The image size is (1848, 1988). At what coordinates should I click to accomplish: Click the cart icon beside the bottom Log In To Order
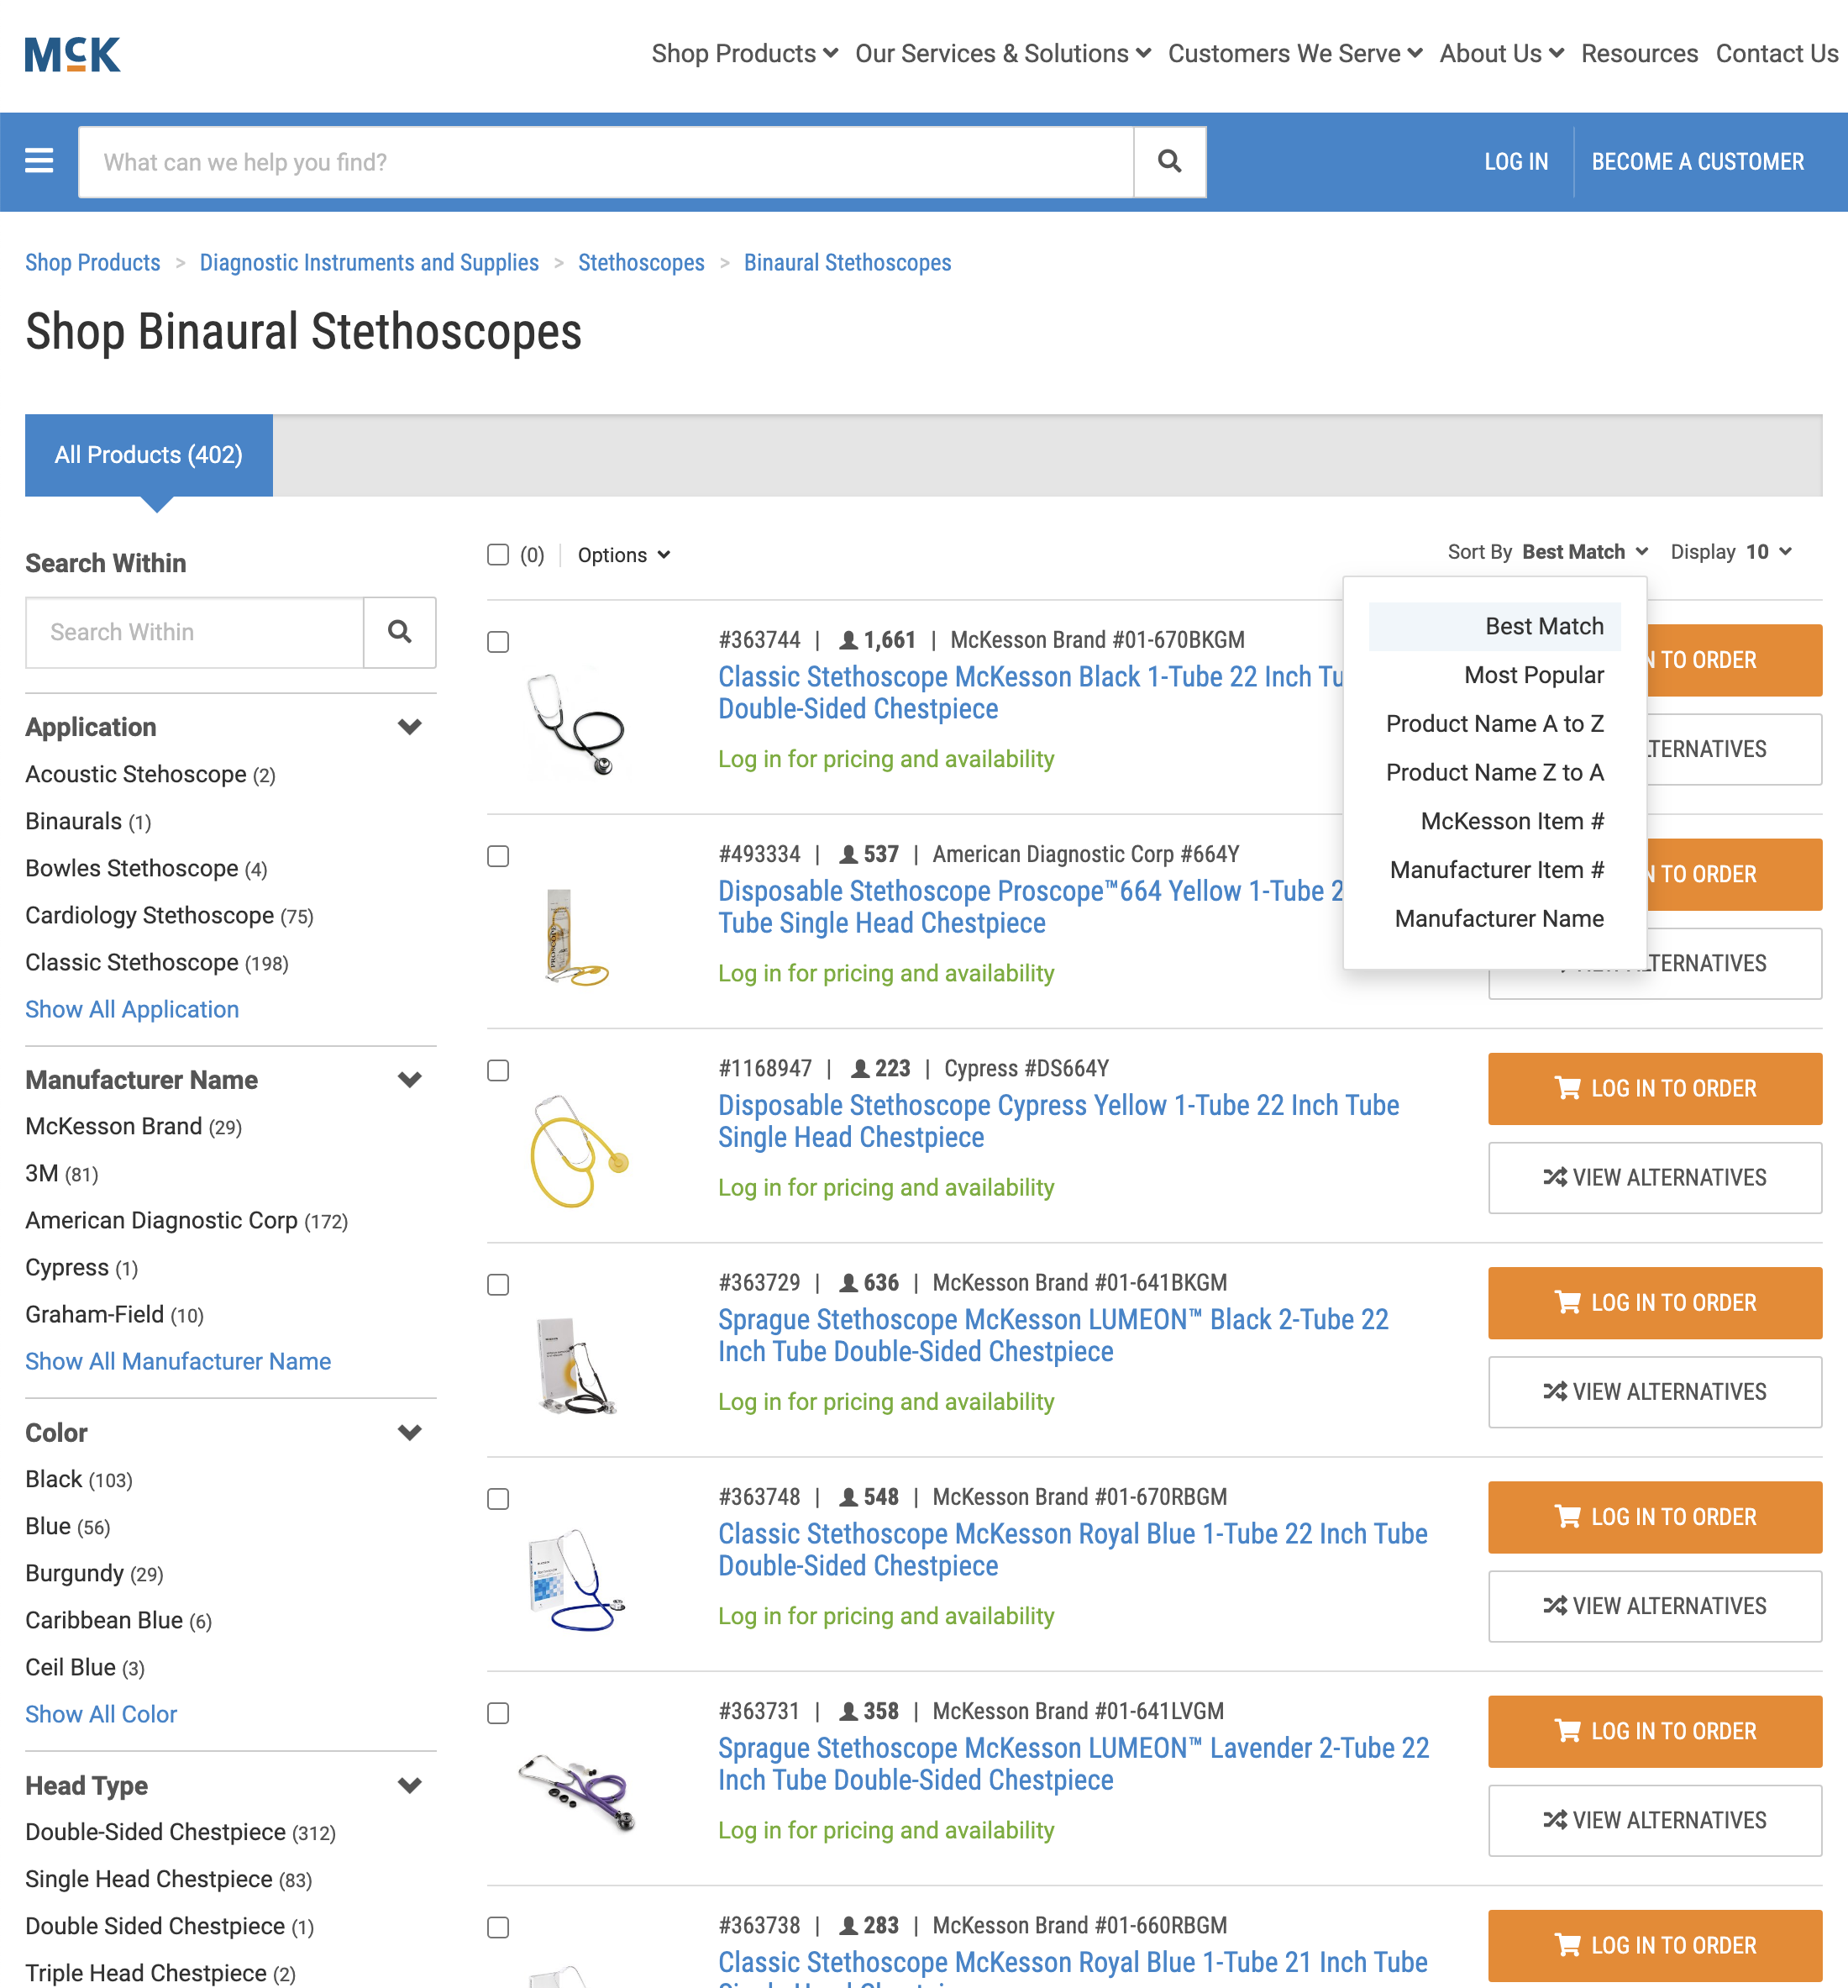pyautogui.click(x=1568, y=1945)
